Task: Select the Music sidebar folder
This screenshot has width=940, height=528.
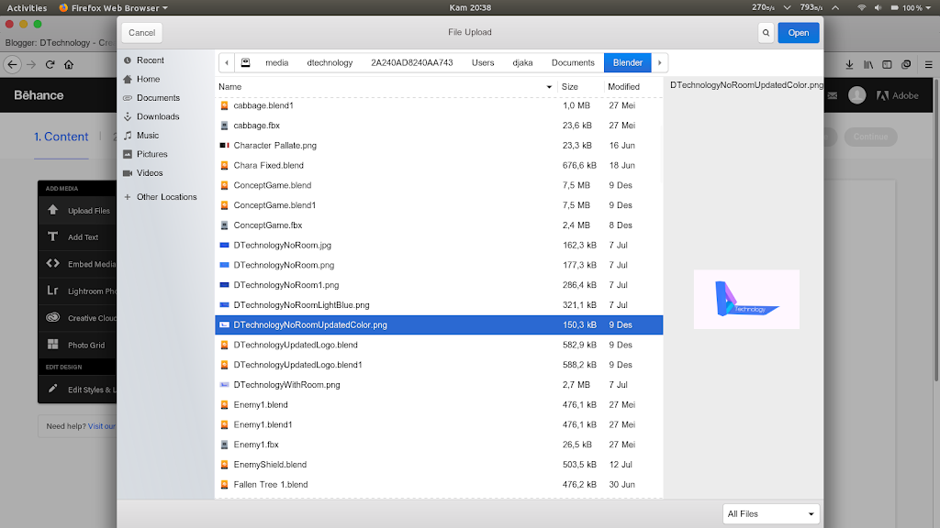Action: click(147, 136)
